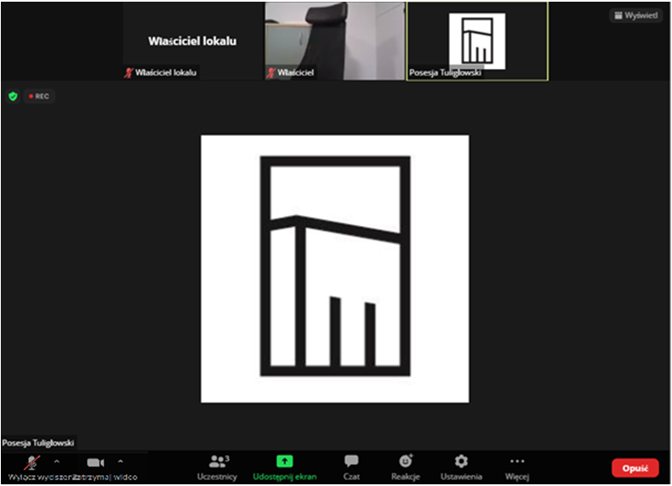The image size is (672, 486).
Task: Expand audio options arrow next to microphone
Action: 57,461
